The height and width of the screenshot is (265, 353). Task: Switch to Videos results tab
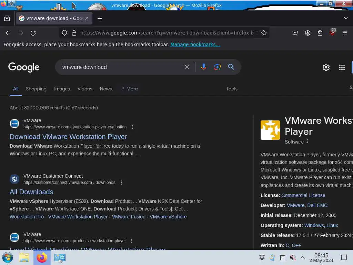coord(85,89)
